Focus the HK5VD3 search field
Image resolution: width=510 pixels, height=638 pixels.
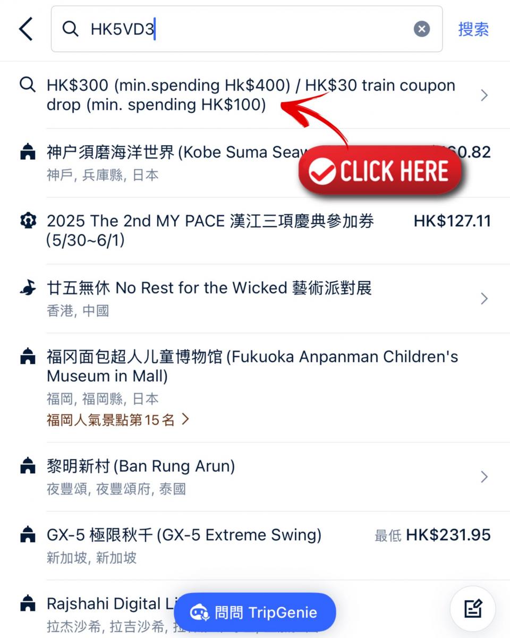(x=246, y=29)
